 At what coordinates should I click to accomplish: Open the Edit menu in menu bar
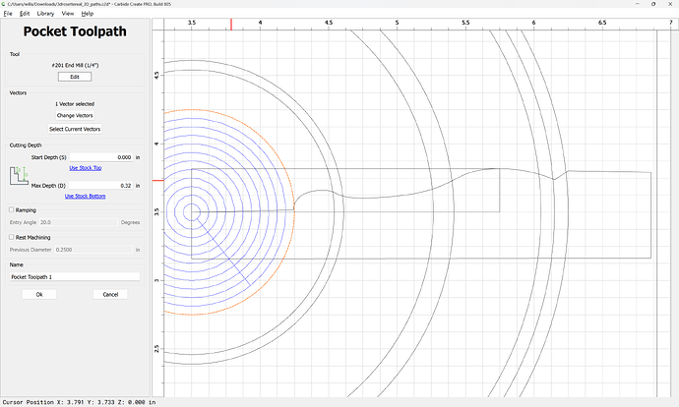[x=25, y=15]
